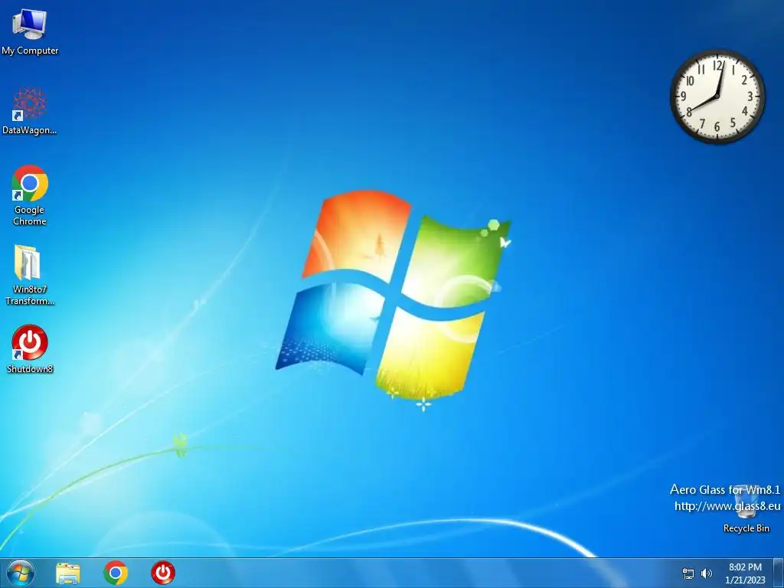Open File Explorer from the taskbar
The image size is (784, 588).
pos(68,573)
